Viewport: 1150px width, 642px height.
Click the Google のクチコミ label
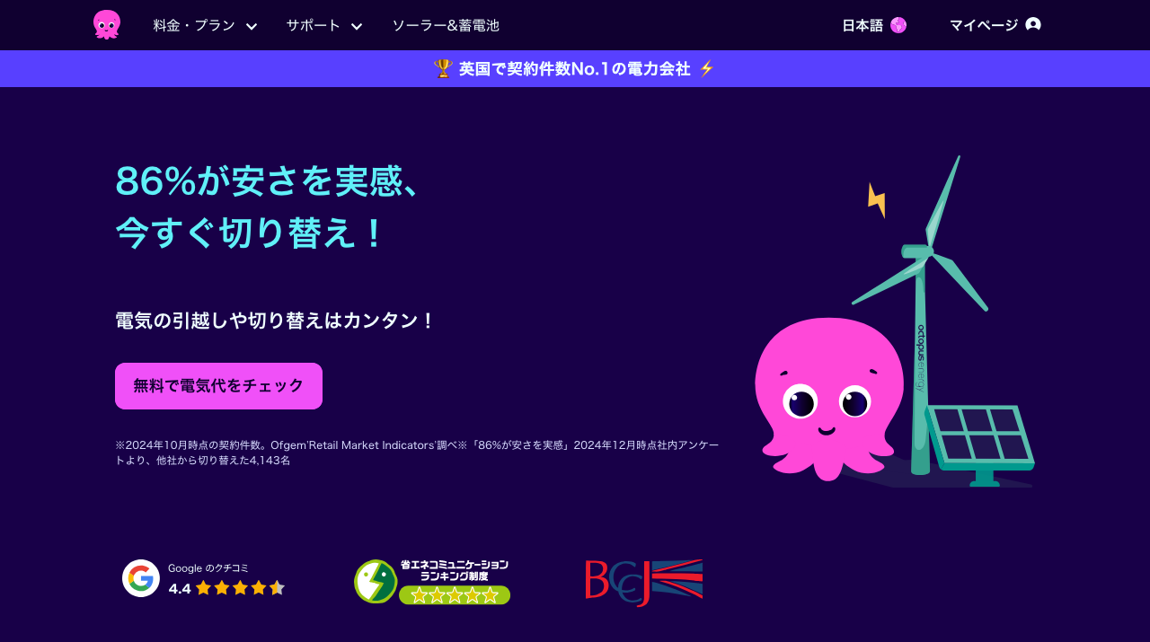(x=208, y=567)
